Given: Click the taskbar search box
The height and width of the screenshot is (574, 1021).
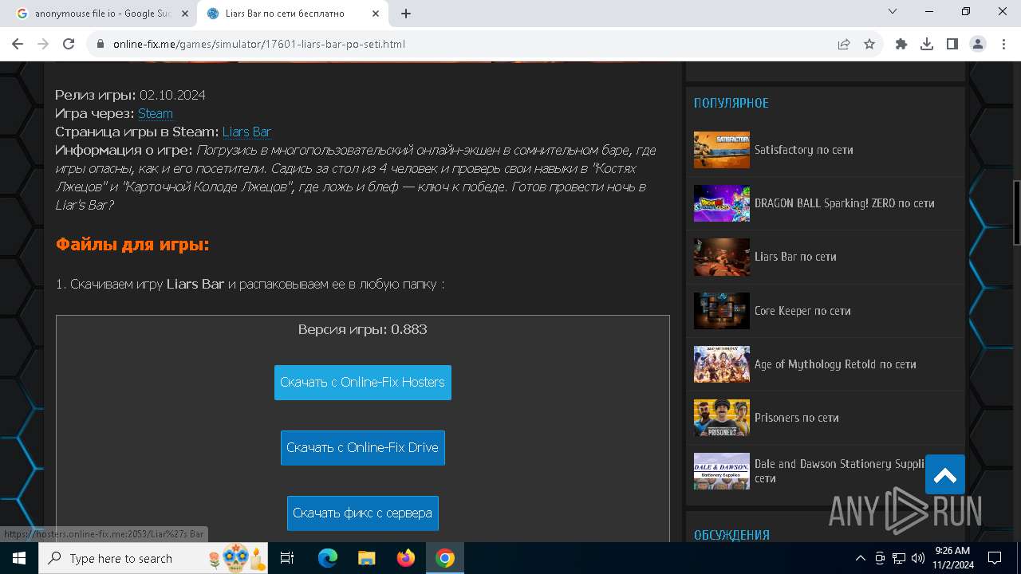Looking at the screenshot, I should pos(153,558).
